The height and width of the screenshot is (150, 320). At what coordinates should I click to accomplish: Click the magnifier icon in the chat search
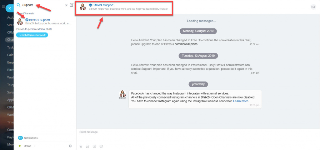[x=18, y=5]
